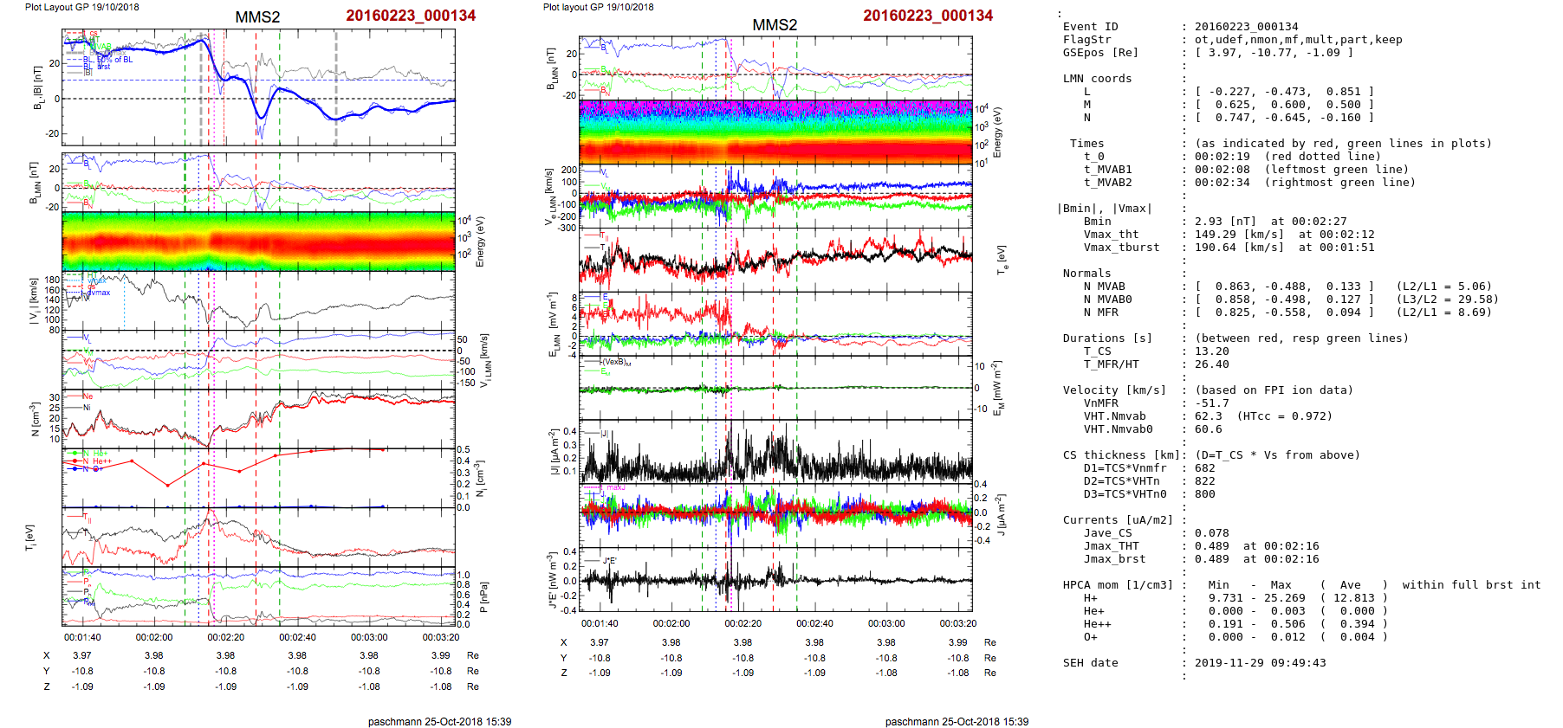Click the 00:02:20 tick on left time axis

coord(225,637)
